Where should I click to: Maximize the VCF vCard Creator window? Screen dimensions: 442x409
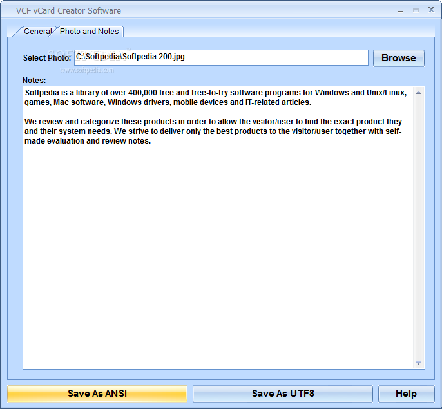pos(416,10)
